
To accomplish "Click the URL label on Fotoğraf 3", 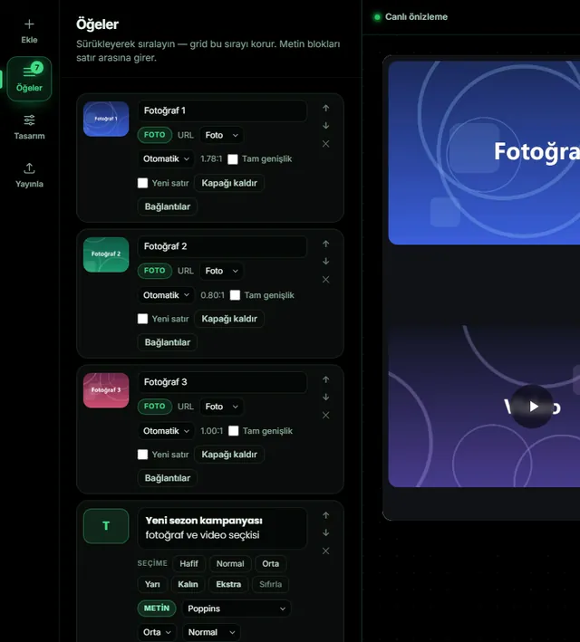I will 185,407.
